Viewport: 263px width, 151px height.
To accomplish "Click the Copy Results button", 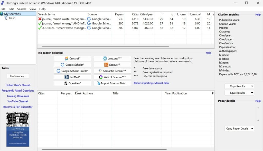I will pos(237,86).
